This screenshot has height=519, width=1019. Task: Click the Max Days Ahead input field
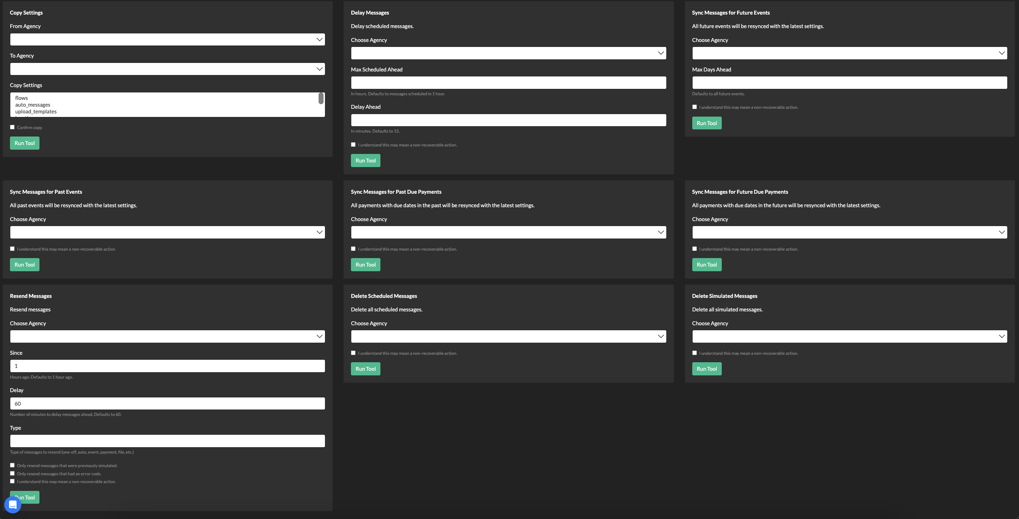click(850, 82)
